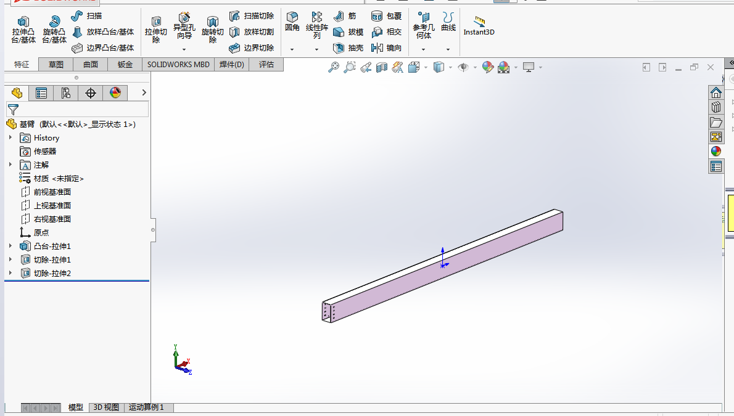734x416 pixels.
Task: Select 前视基准面 (Front Plane) in tree
Action: (46, 192)
